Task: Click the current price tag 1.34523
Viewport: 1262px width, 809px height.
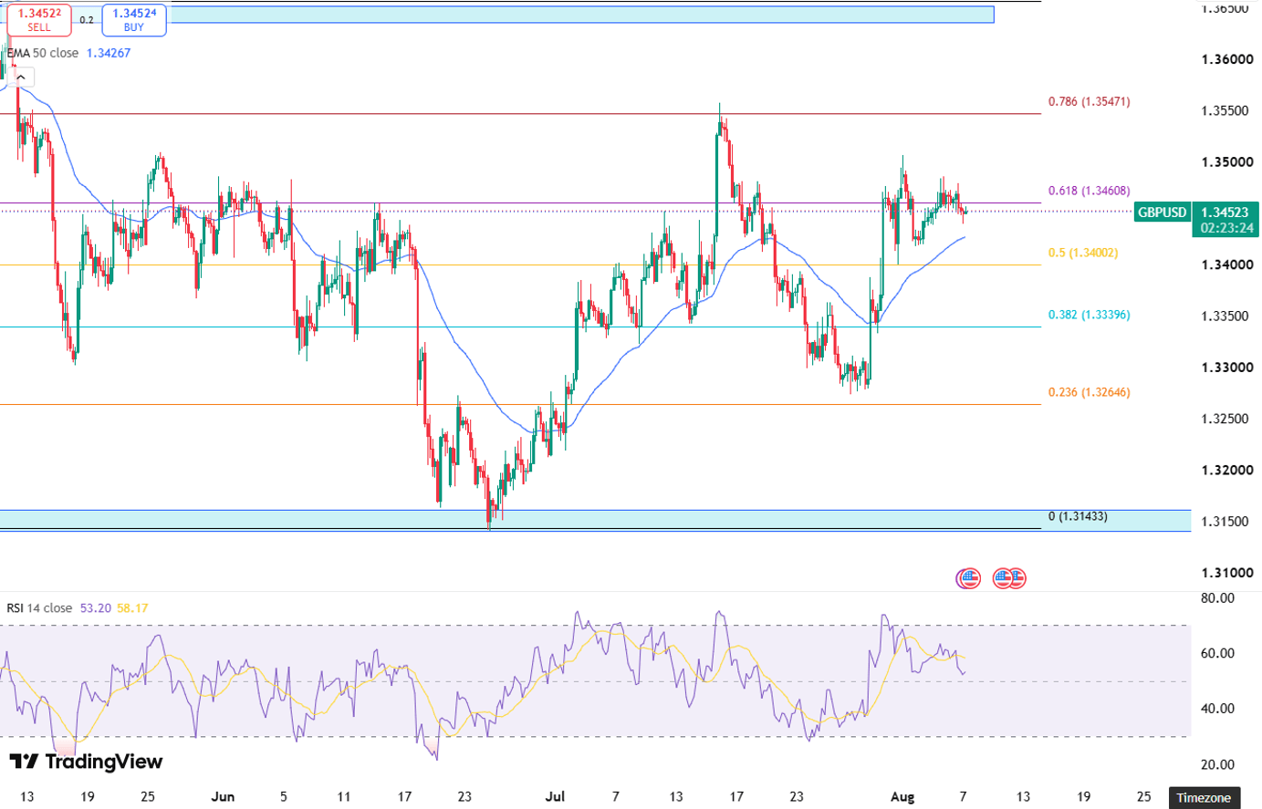Action: (1226, 213)
